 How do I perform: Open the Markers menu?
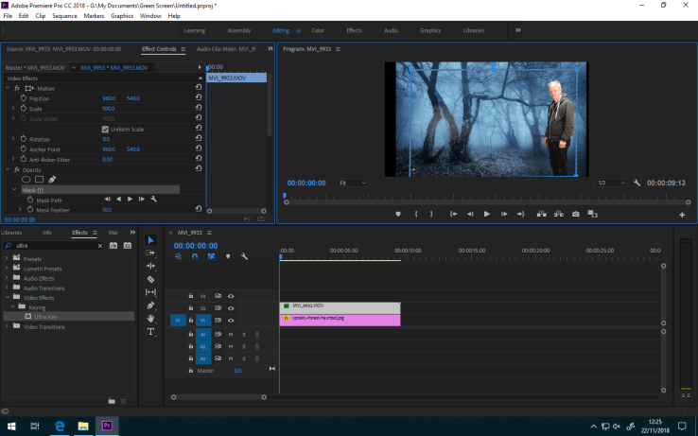click(x=94, y=15)
